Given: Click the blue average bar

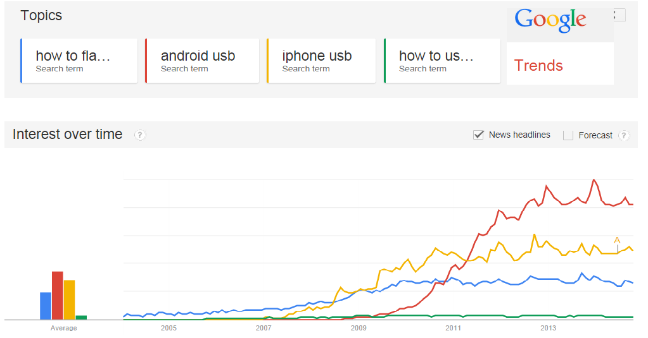Looking at the screenshot, I should coord(46,306).
